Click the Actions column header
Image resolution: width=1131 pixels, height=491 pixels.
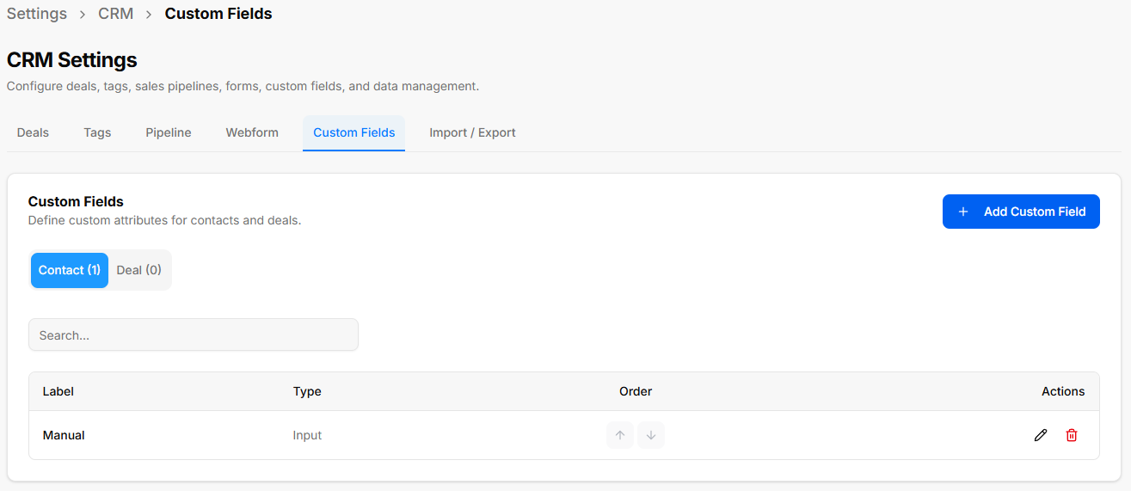1063,391
